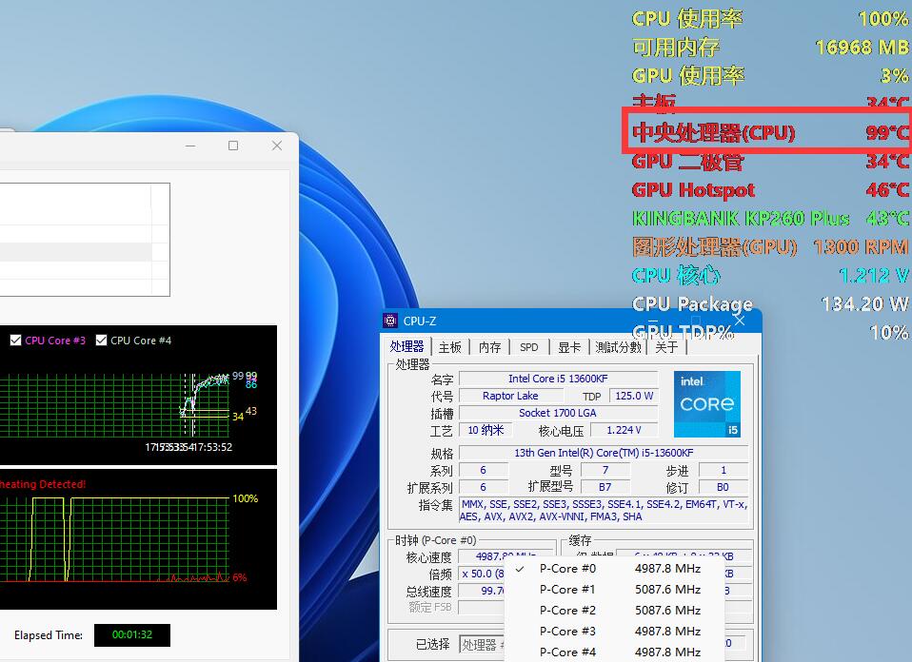
Task: Open the 測試分數 benchmark tab
Action: (x=618, y=347)
